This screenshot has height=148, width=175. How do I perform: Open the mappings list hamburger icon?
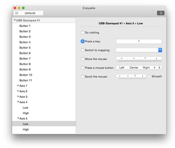click(17, 13)
